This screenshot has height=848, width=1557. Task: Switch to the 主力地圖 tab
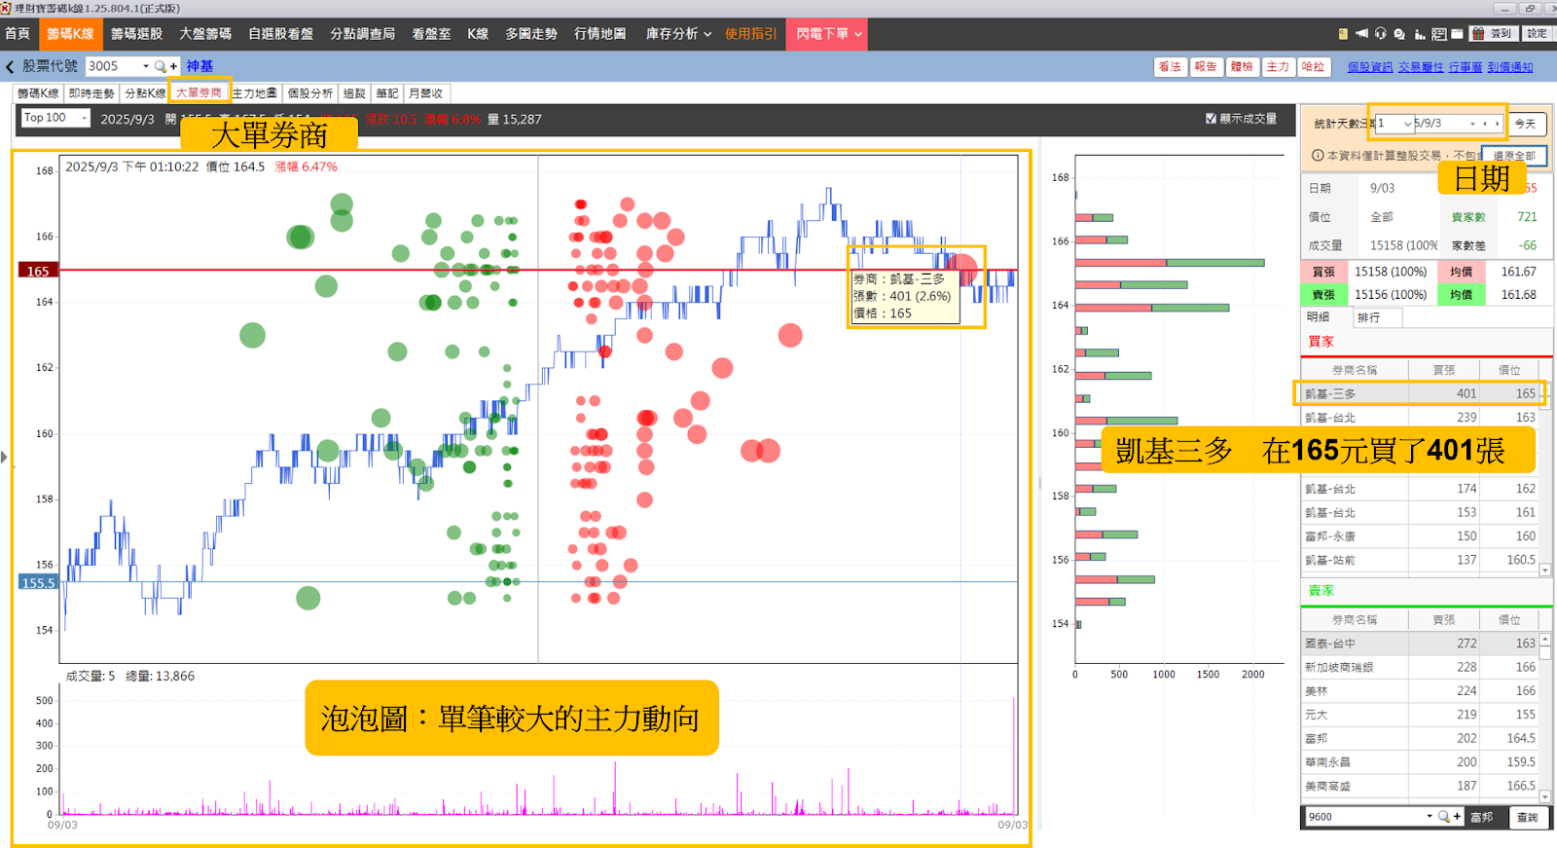coord(255,93)
